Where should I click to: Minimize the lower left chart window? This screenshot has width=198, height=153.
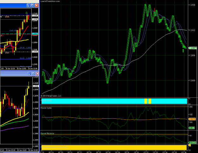[29, 74]
